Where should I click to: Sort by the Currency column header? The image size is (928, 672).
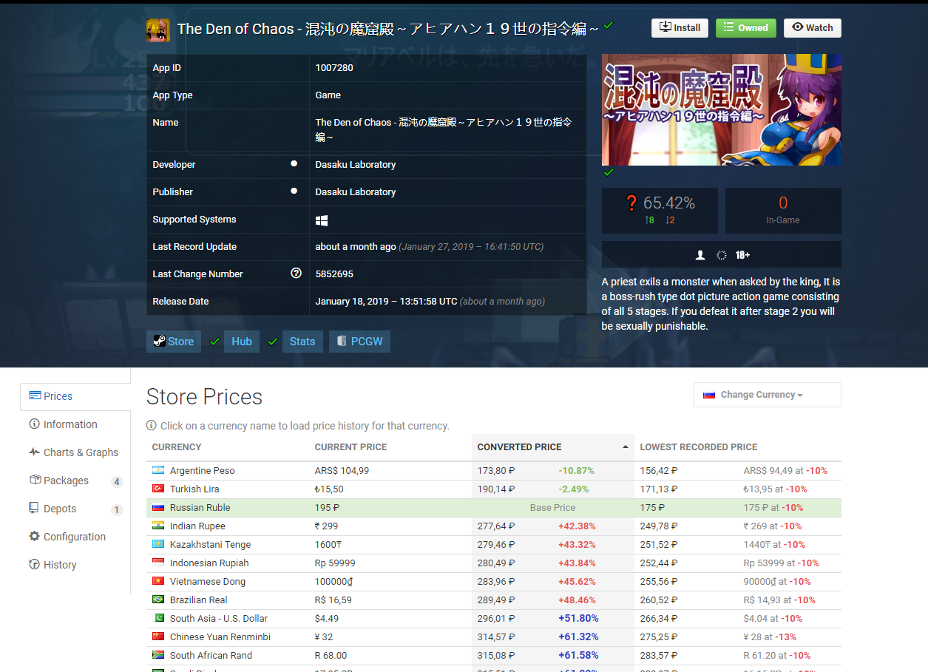228,447
